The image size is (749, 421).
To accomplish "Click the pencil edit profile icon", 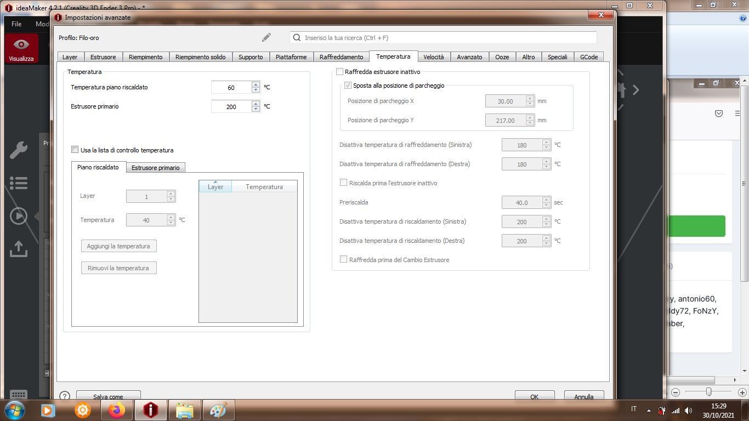I will [x=266, y=37].
